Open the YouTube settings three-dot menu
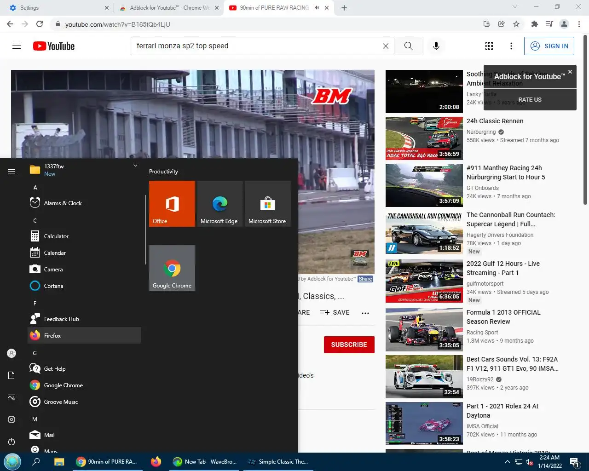This screenshot has height=471, width=589. click(x=511, y=46)
